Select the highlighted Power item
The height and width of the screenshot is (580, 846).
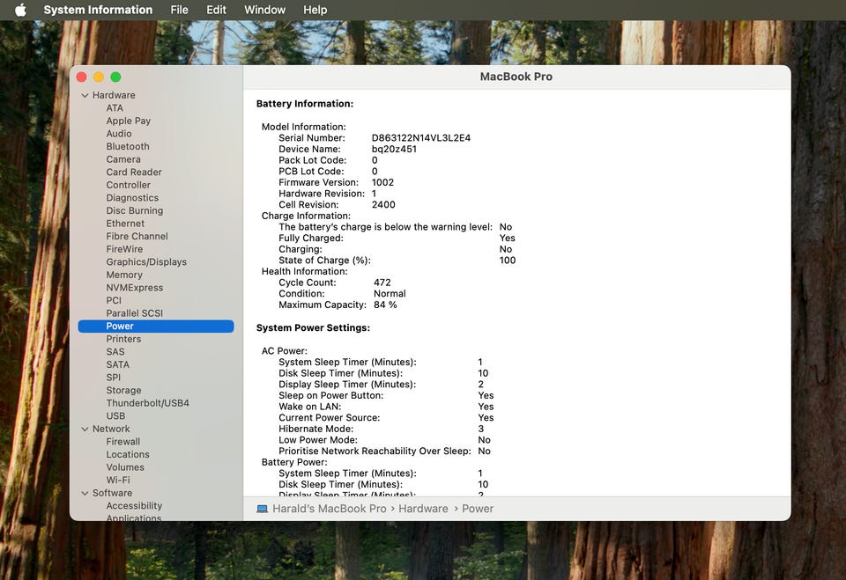point(156,327)
